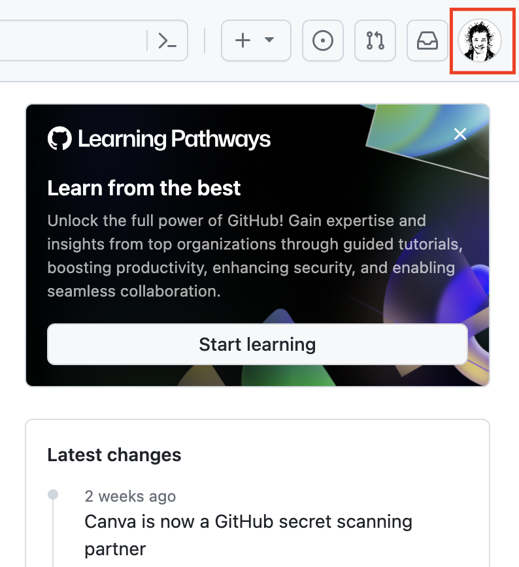Open the command palette icon
This screenshot has height=567, width=519.
(x=167, y=40)
